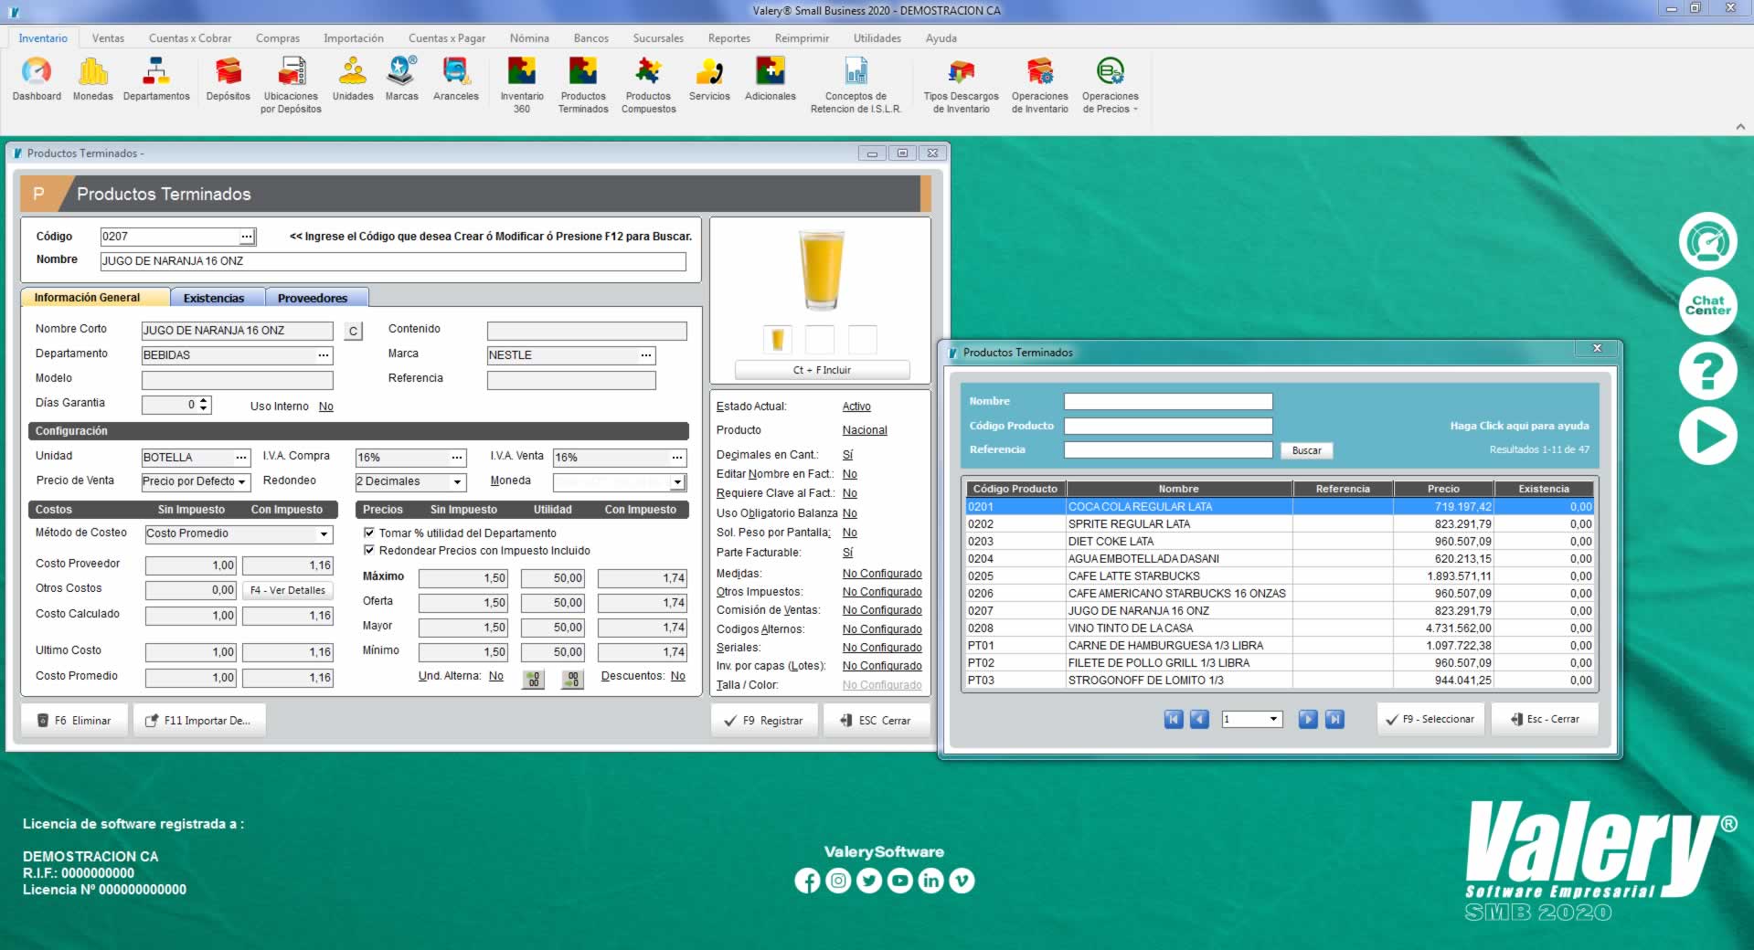Click F6 Eliminar button
The height and width of the screenshot is (950, 1754).
pos(74,721)
